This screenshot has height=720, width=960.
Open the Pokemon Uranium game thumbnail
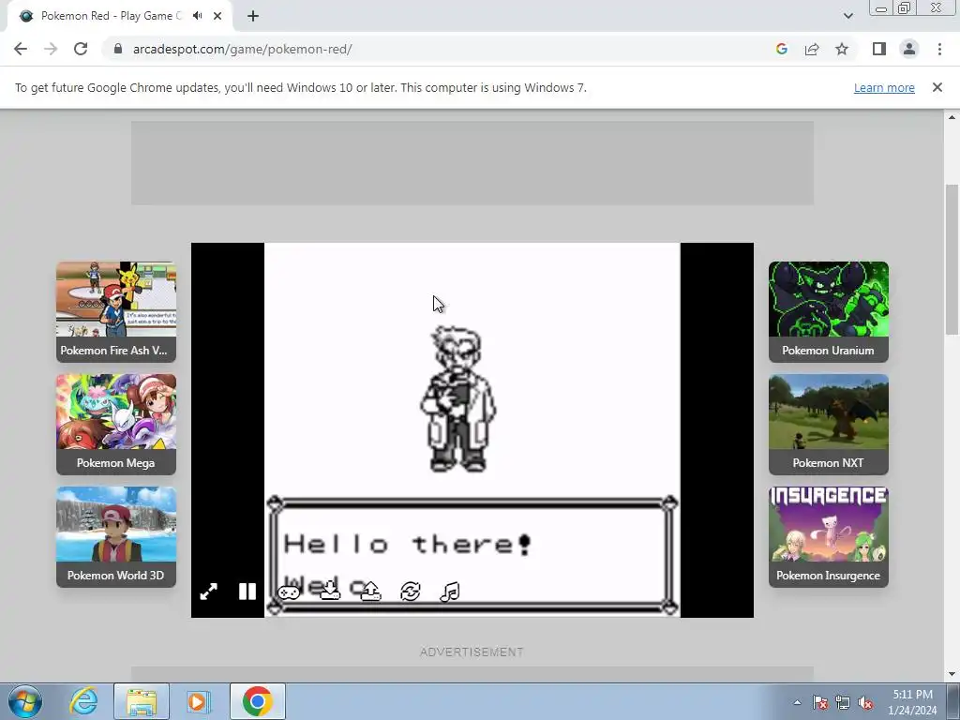click(829, 311)
